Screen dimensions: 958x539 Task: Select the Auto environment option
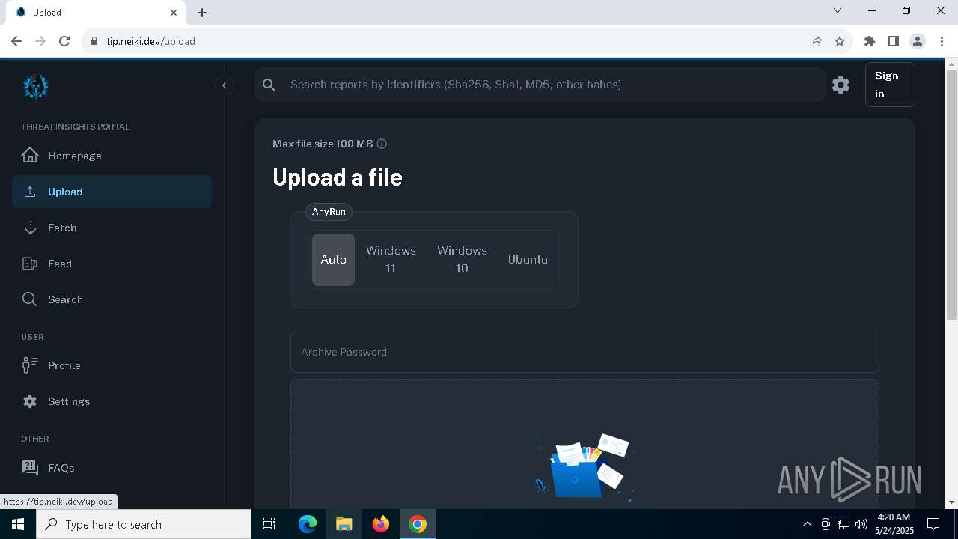(333, 260)
